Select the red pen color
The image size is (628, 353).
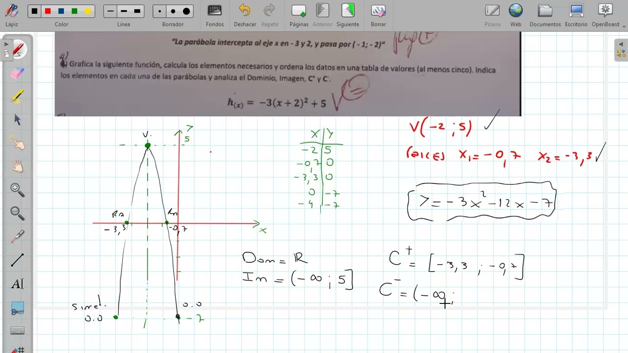click(x=48, y=11)
